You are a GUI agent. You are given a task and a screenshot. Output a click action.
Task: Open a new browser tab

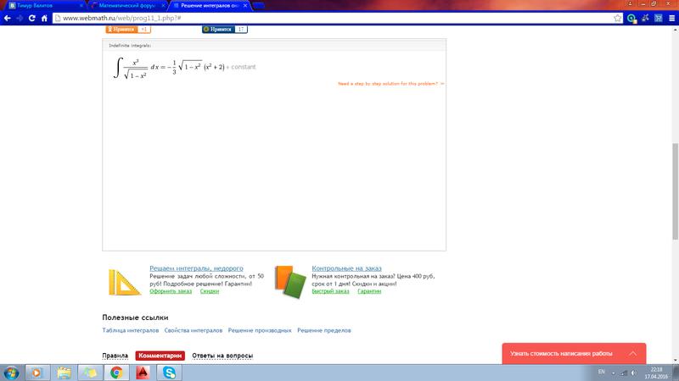[x=259, y=6]
